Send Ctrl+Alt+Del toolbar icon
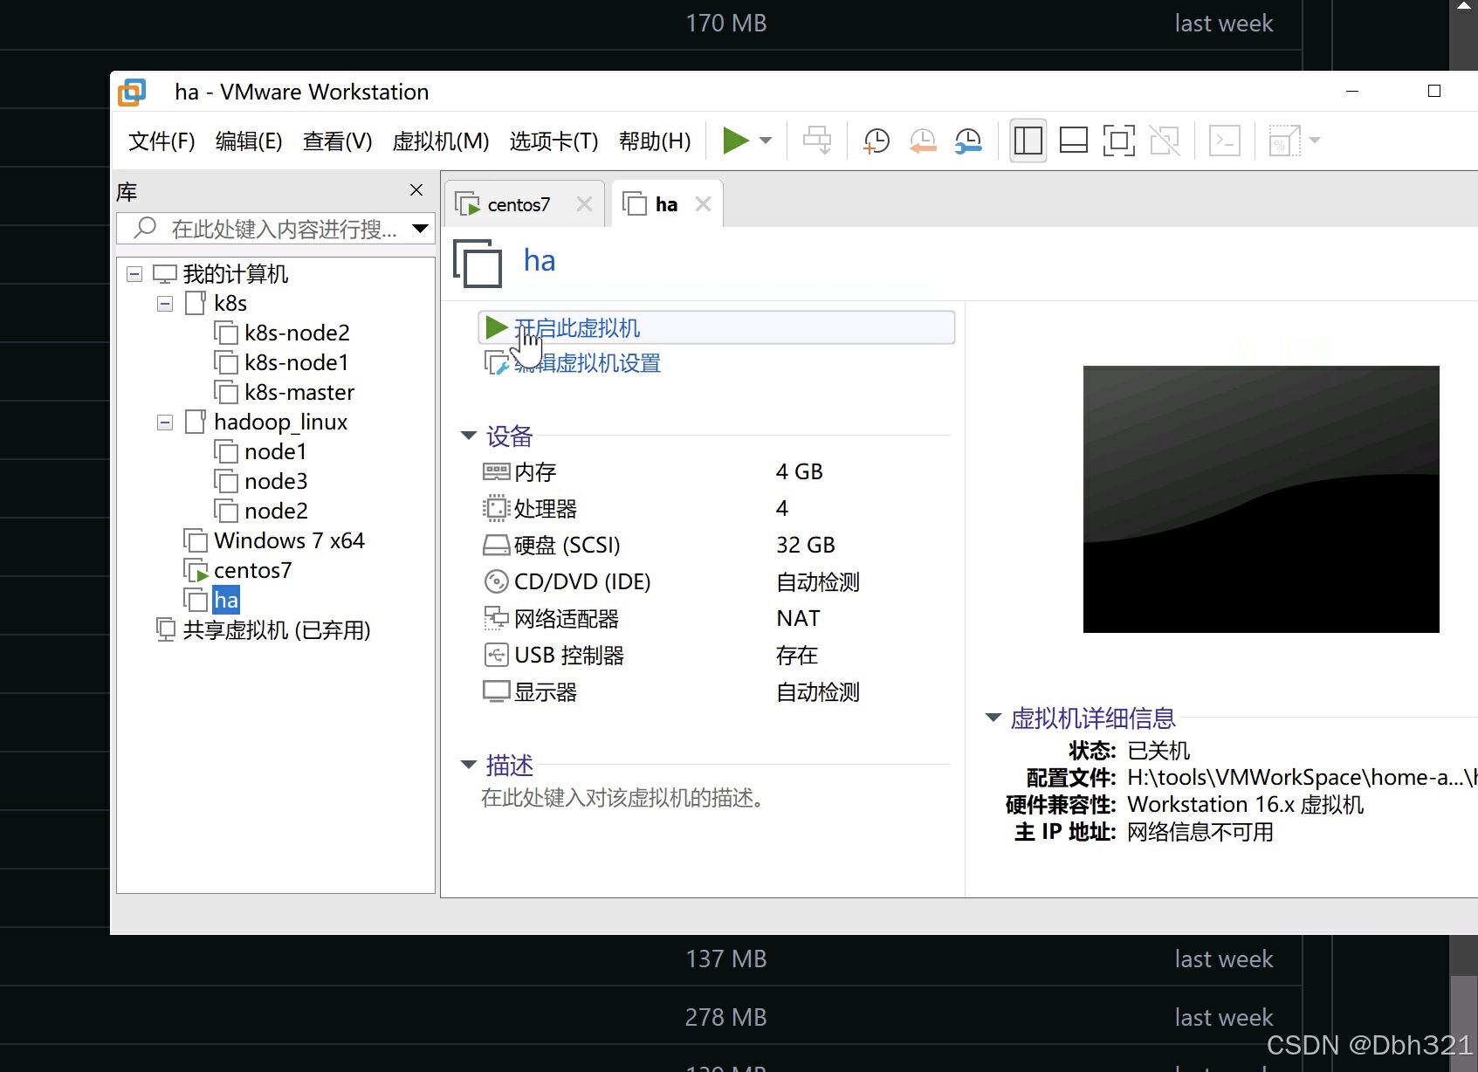The height and width of the screenshot is (1072, 1478). click(817, 140)
